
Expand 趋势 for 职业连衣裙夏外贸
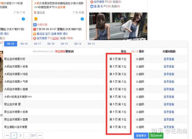[x=140, y=59]
